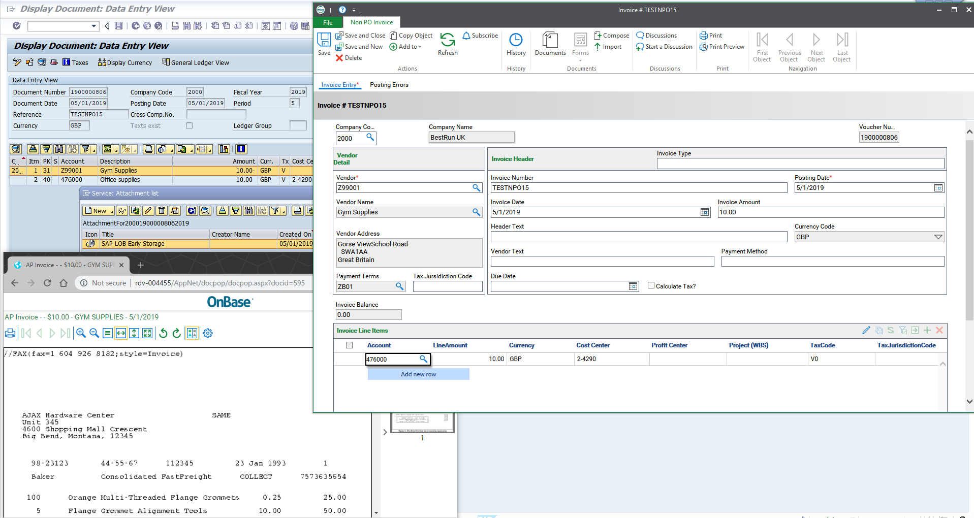974x518 pixels.
Task: Expand the page thumbnail panel arrow
Action: 385,432
